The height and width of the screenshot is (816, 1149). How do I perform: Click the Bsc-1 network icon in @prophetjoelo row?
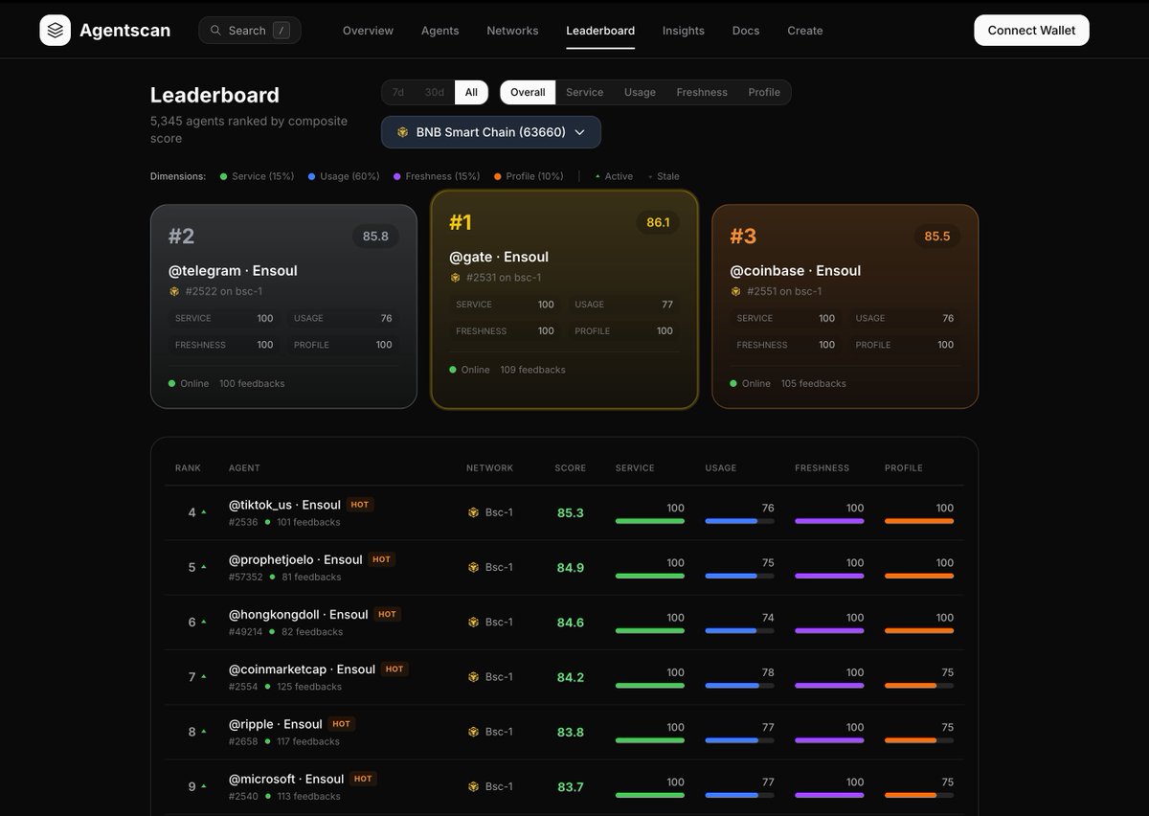(x=473, y=567)
